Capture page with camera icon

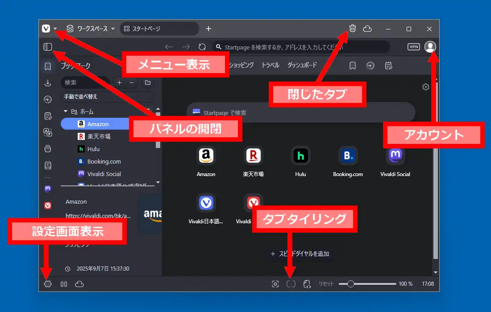(x=275, y=284)
